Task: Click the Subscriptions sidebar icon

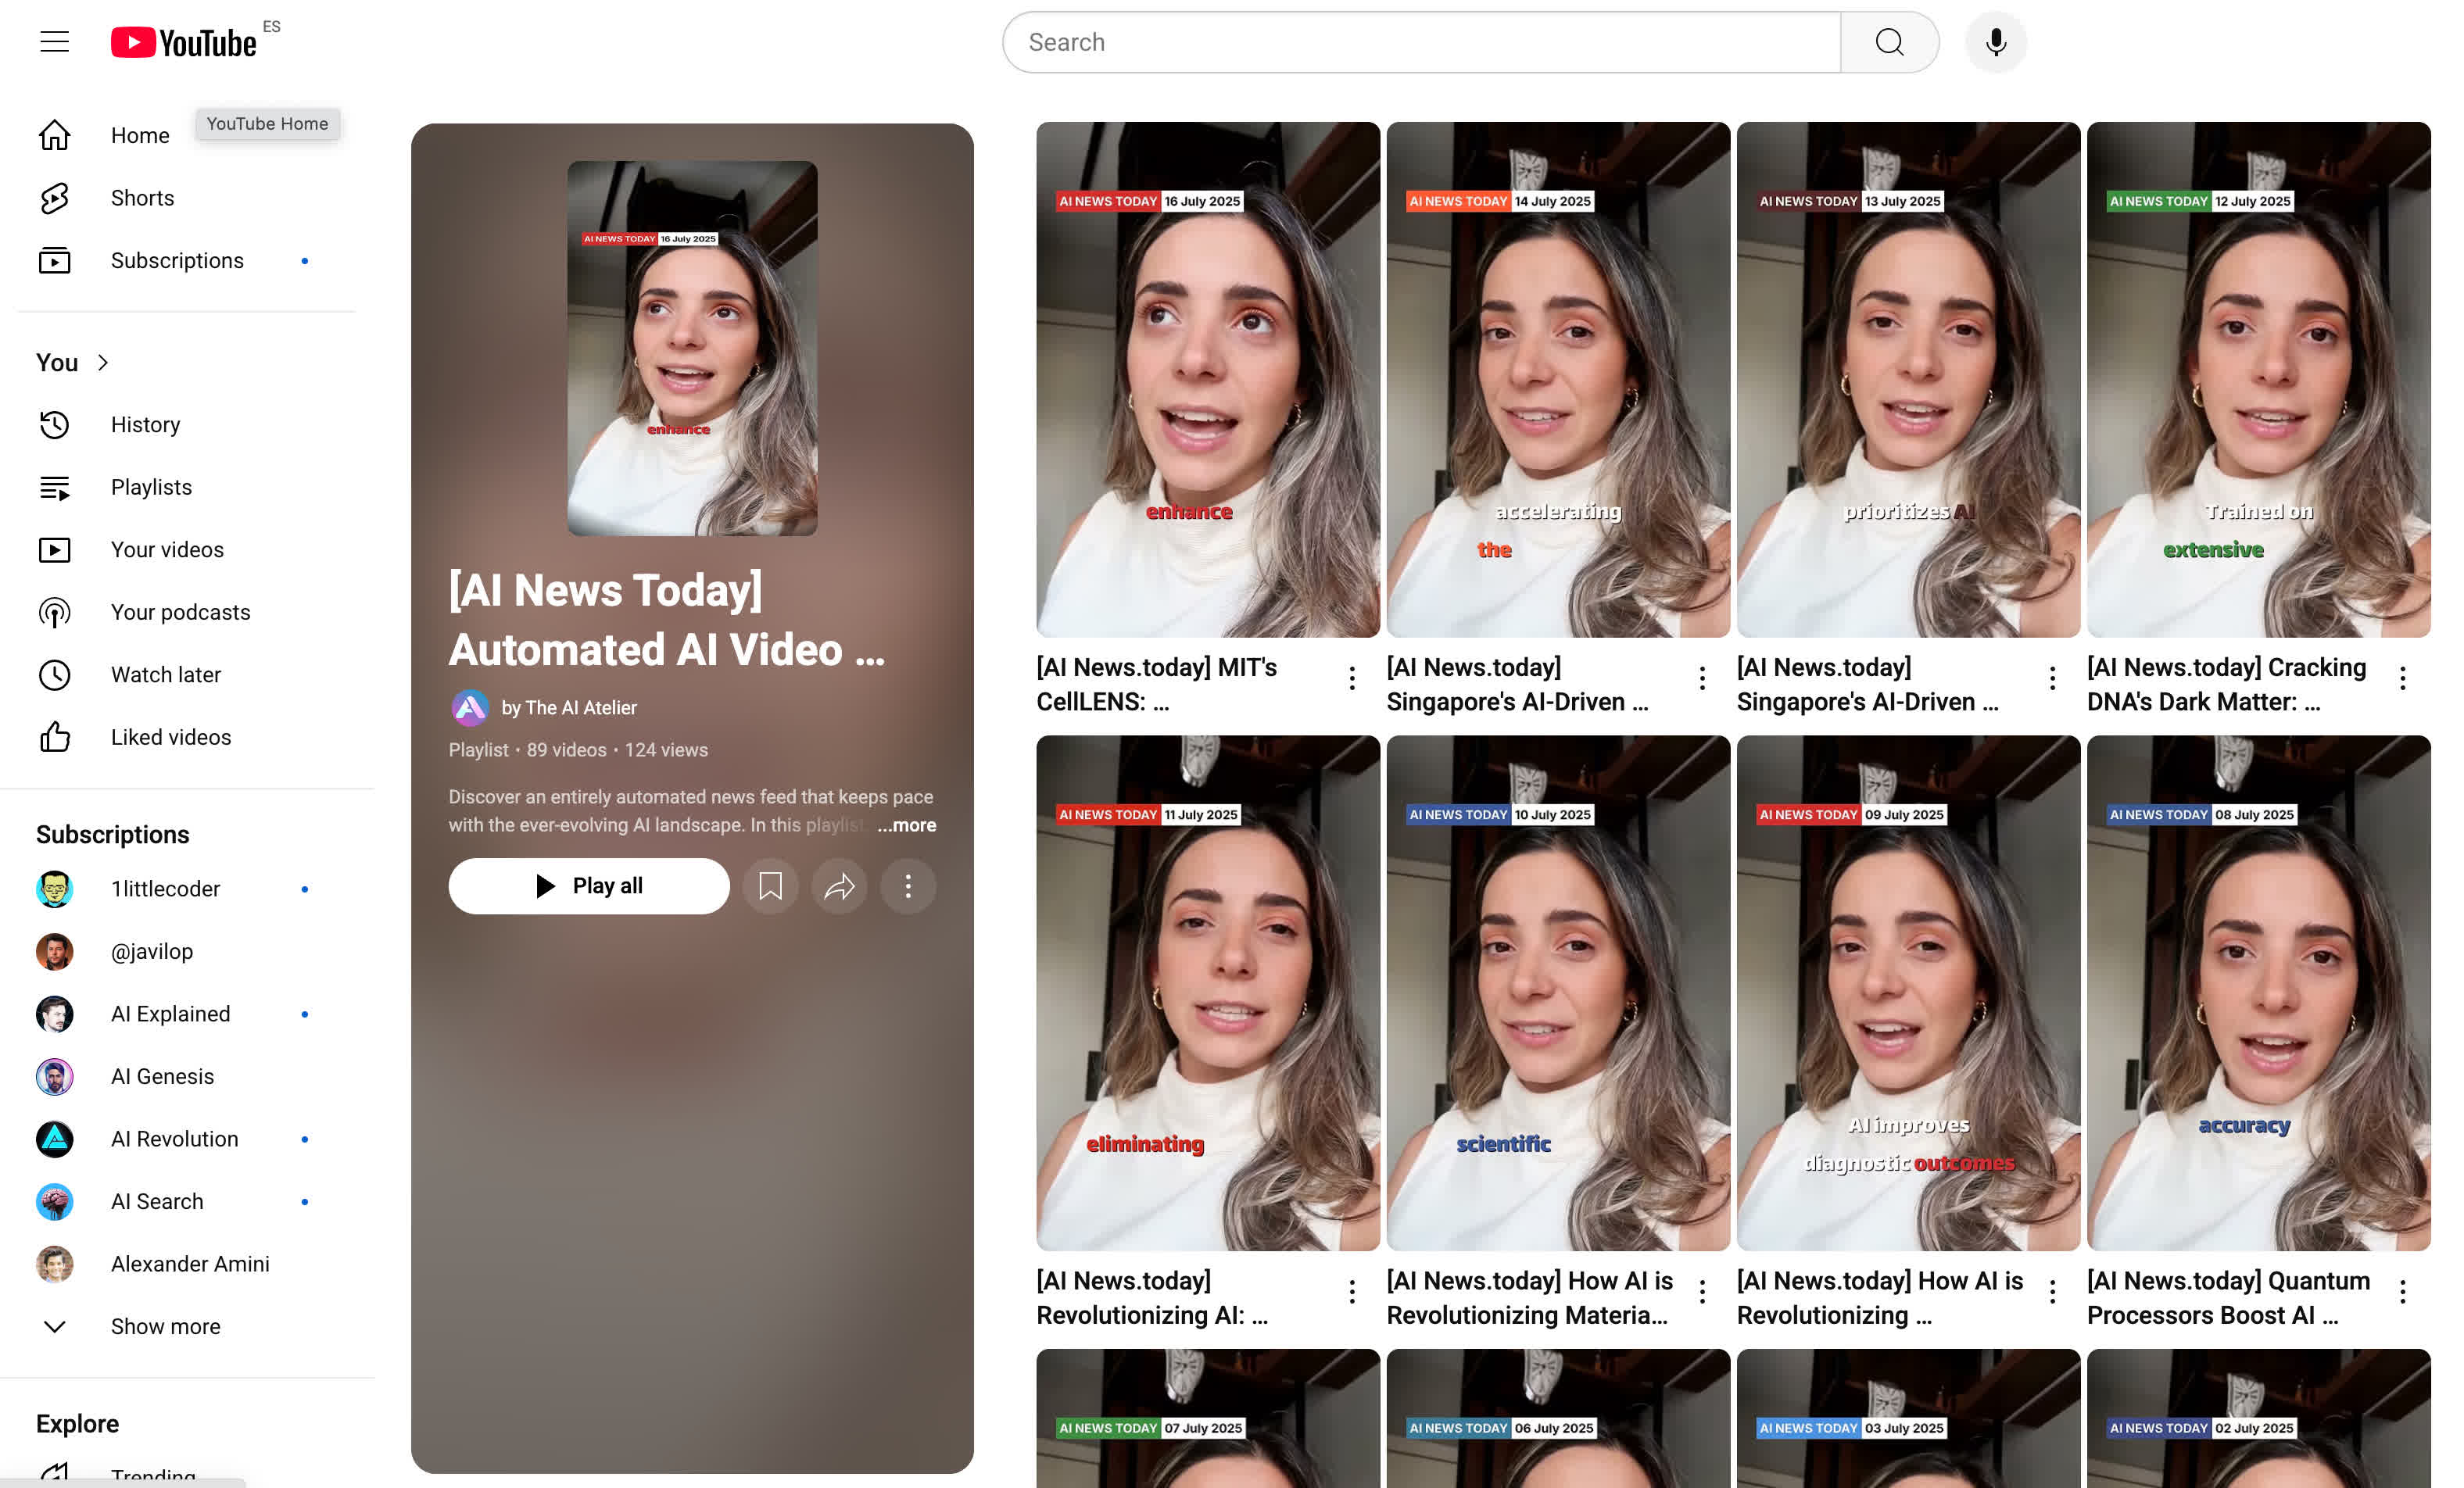Action: pyautogui.click(x=54, y=261)
